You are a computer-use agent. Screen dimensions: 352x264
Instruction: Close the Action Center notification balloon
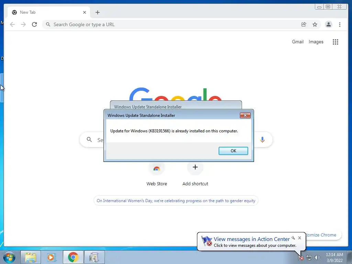(299, 238)
